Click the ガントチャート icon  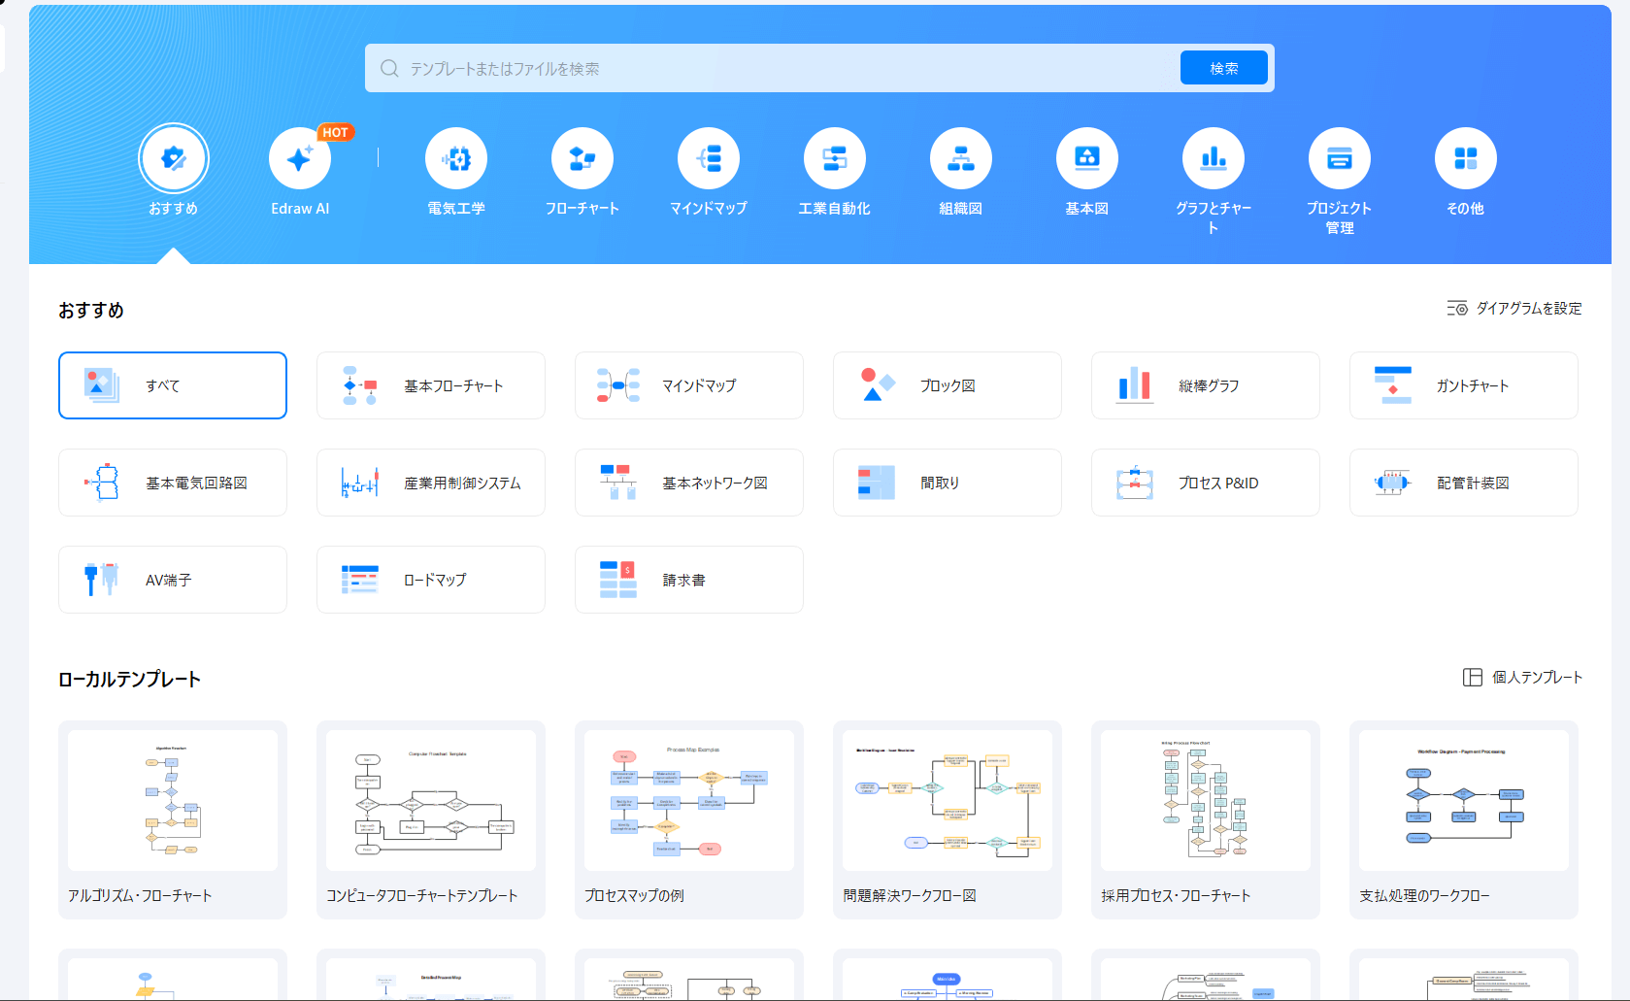pyautogui.click(x=1393, y=385)
